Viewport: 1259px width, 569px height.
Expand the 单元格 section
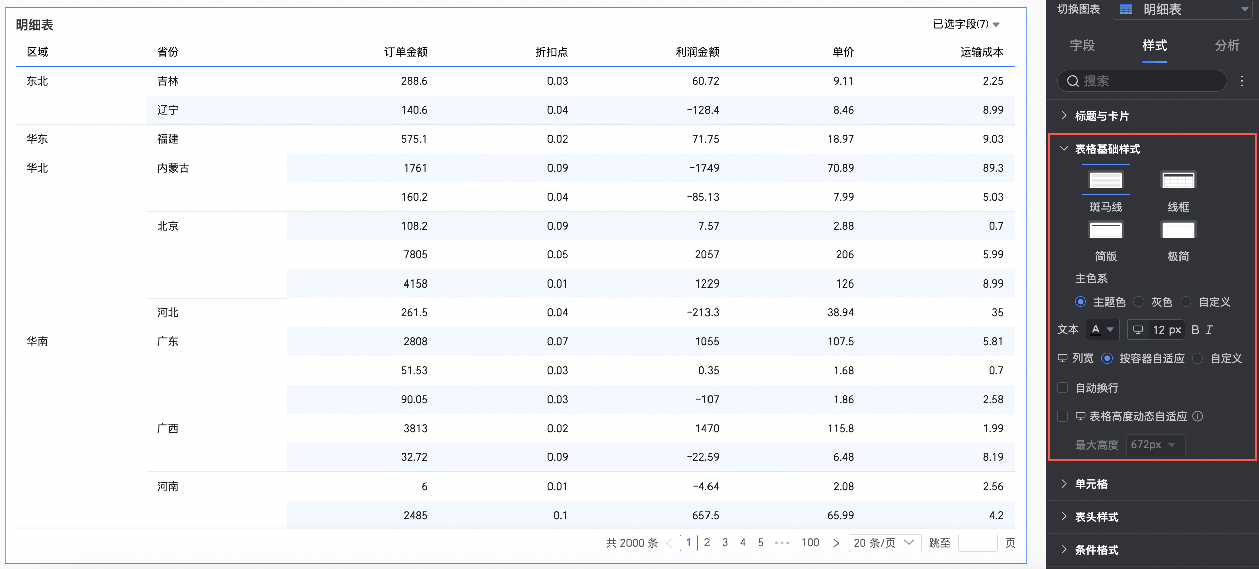(x=1091, y=484)
